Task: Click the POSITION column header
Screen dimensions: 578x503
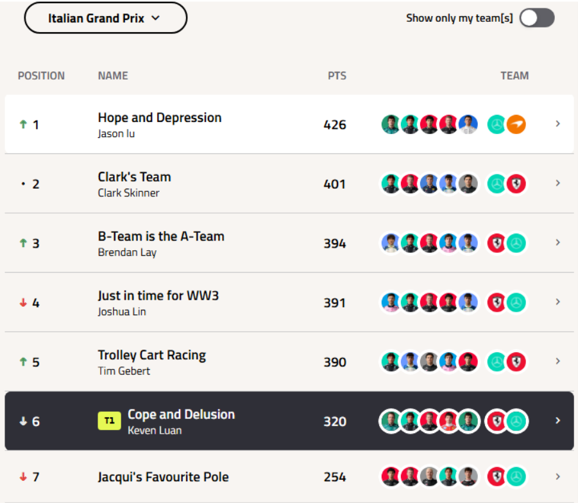Action: point(41,76)
